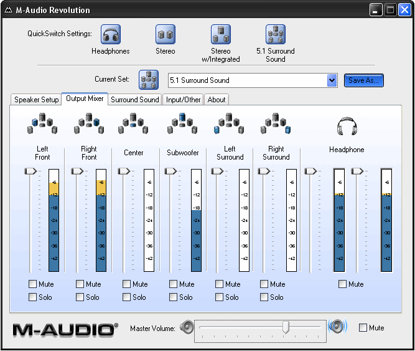Solo the Right Surround channel
Image resolution: width=415 pixels, height=351 pixels.
pos(264,297)
